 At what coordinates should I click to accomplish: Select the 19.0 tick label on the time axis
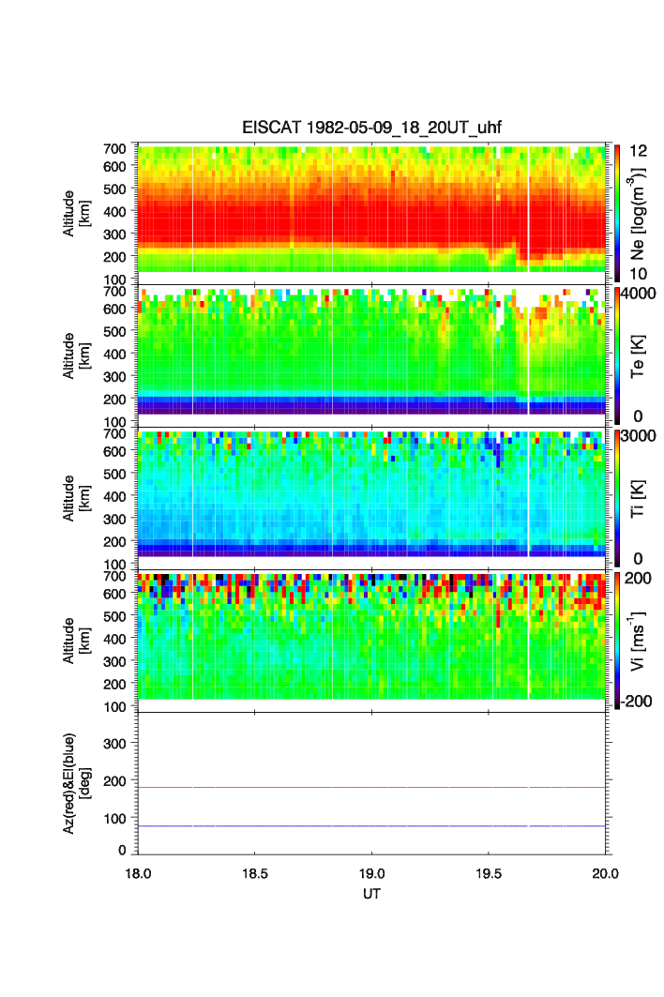click(371, 872)
